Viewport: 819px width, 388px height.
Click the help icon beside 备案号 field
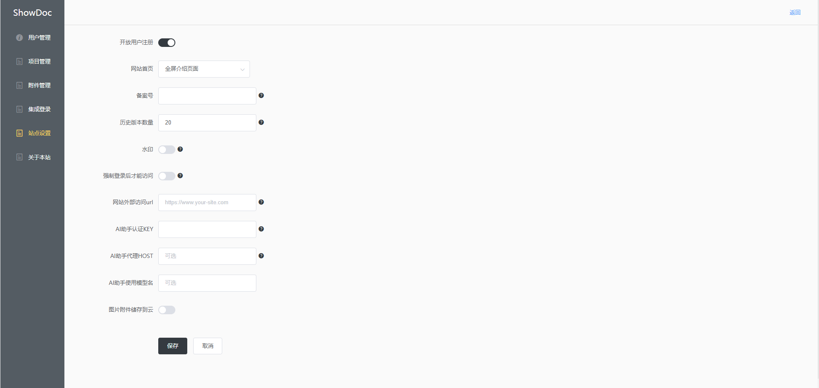(x=261, y=96)
